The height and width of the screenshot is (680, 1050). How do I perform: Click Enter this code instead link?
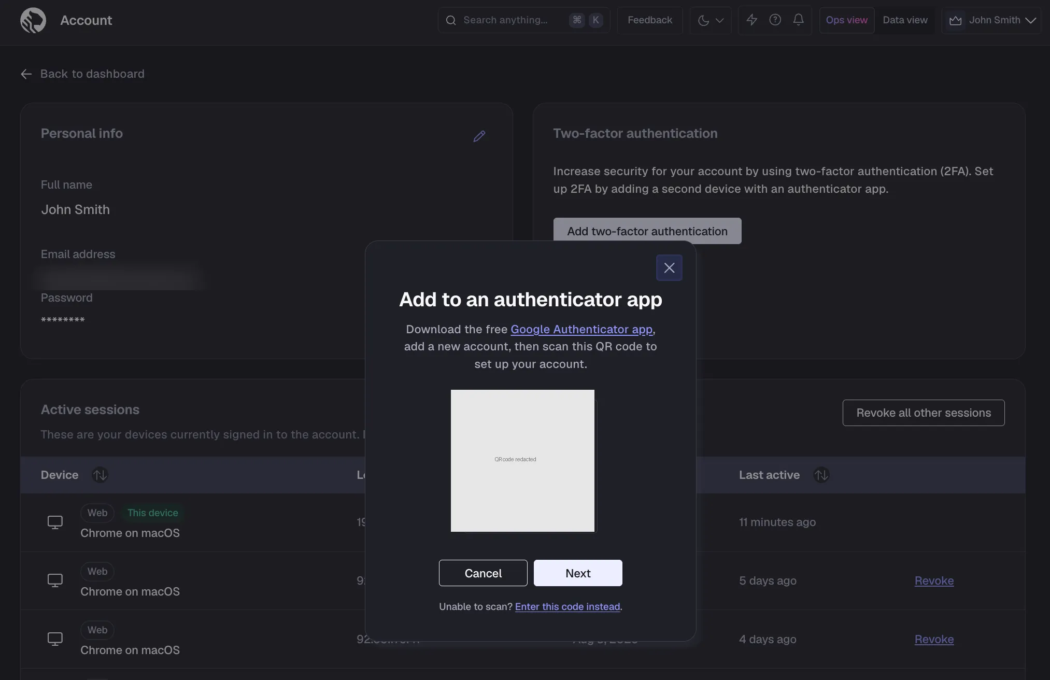pos(567,607)
